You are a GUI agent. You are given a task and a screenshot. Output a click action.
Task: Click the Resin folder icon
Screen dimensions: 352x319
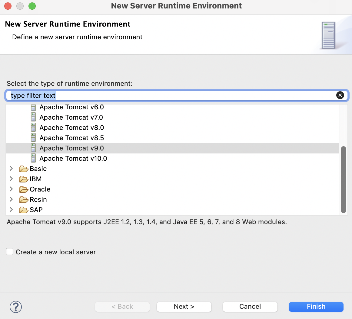click(24, 200)
